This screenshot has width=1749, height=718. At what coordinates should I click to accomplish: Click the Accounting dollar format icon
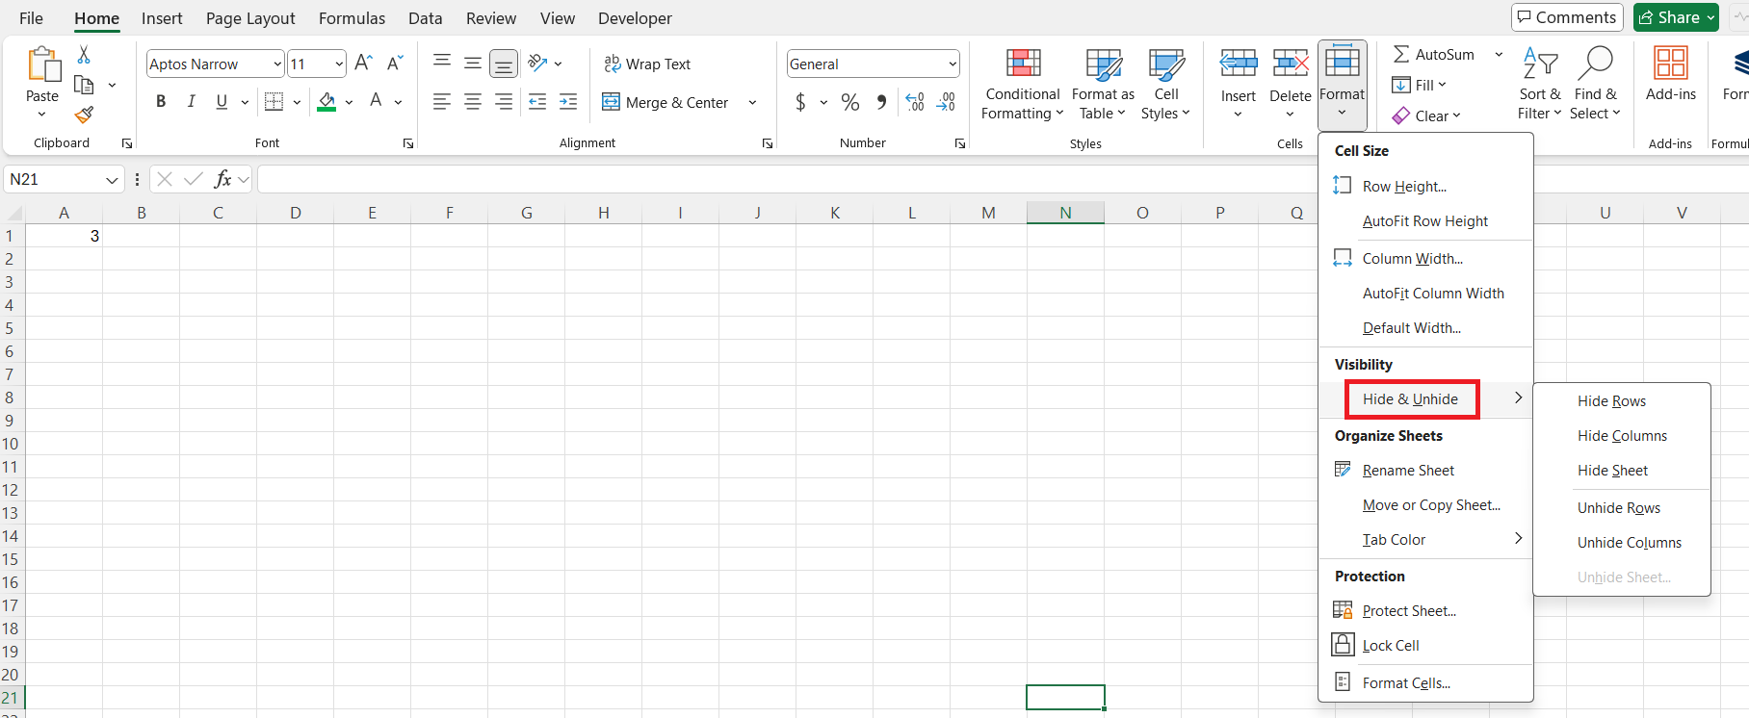click(800, 101)
